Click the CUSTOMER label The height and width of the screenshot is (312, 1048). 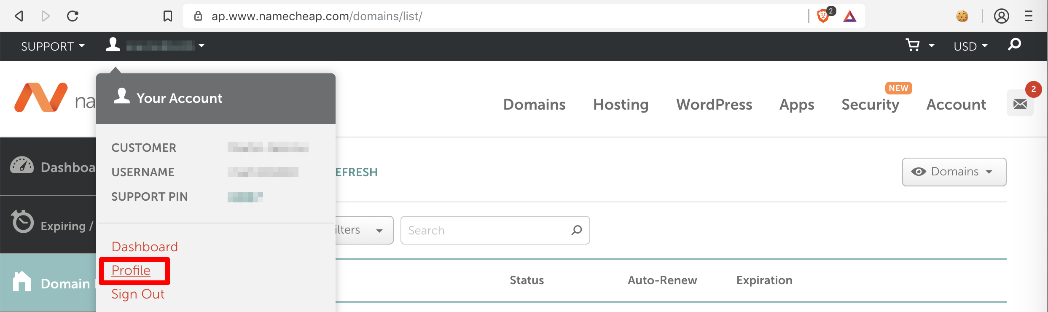(x=144, y=148)
